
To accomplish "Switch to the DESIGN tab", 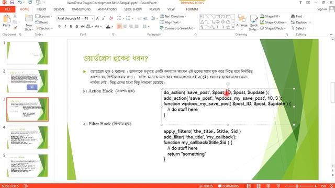I will click(x=59, y=9).
